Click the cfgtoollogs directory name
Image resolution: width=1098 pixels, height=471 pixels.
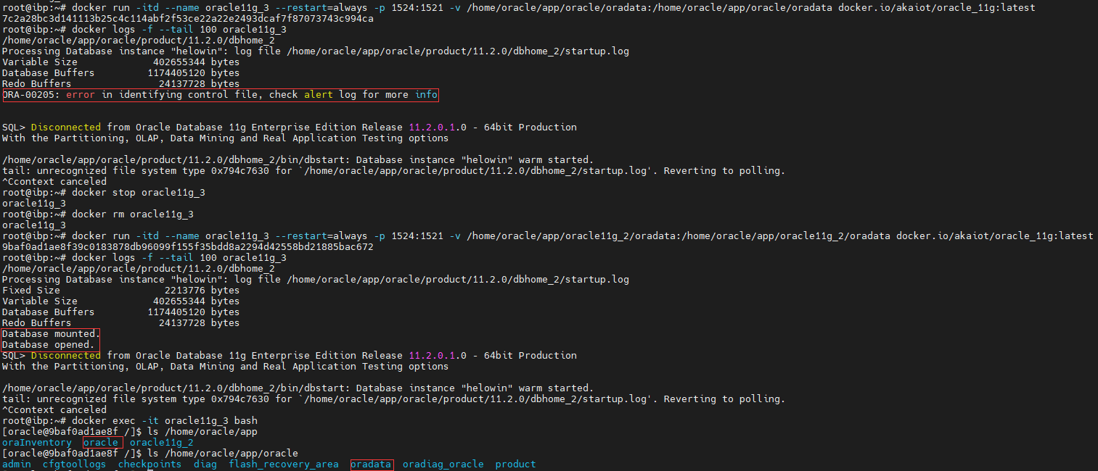(74, 464)
